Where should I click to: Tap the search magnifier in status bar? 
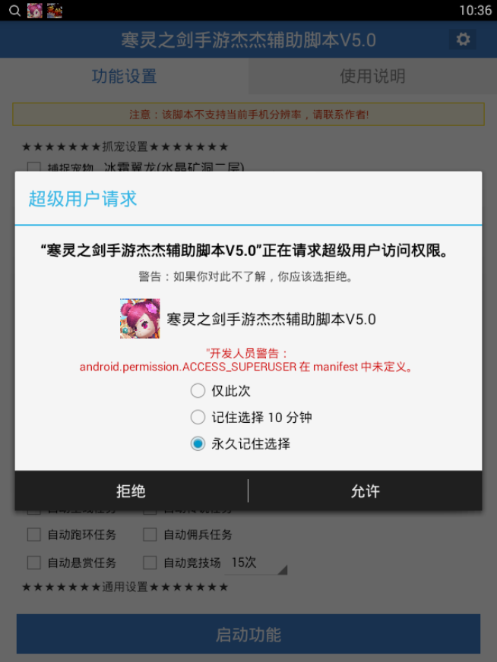click(14, 11)
